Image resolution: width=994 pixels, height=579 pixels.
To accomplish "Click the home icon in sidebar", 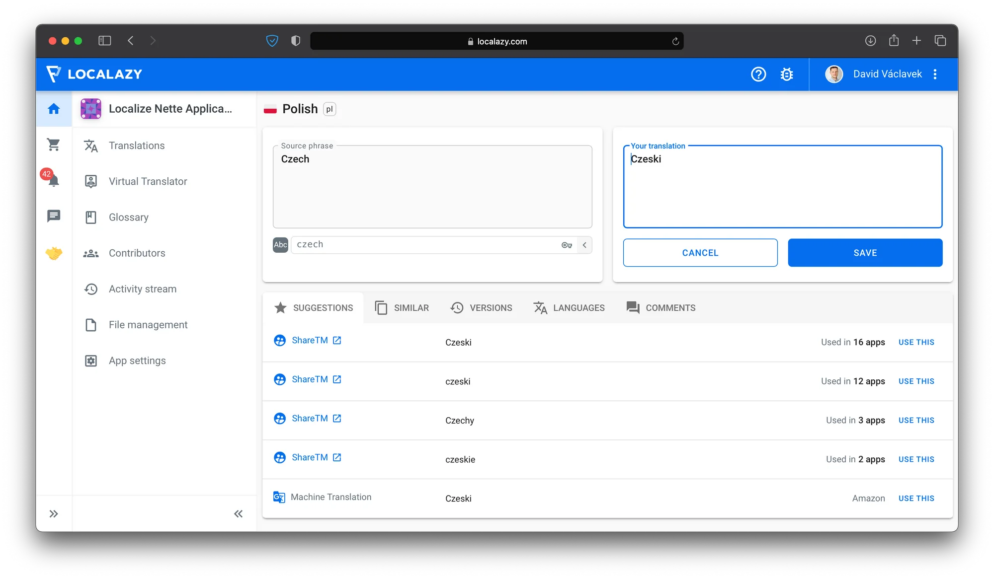I will click(x=54, y=109).
